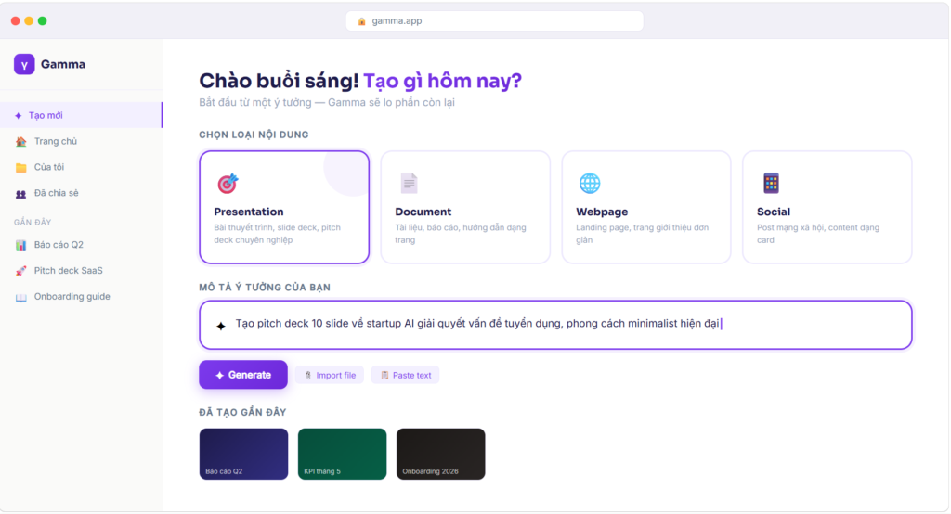Screen dimensions: 951x514
Task: Click the heading 'Tạo gì hôm nay?'
Action: pyautogui.click(x=443, y=81)
